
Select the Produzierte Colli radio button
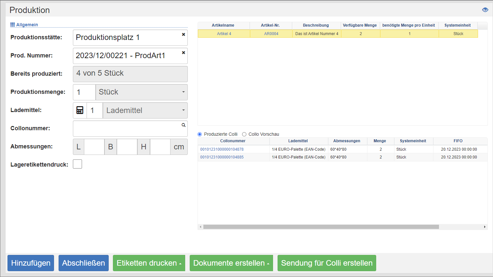pos(200,134)
